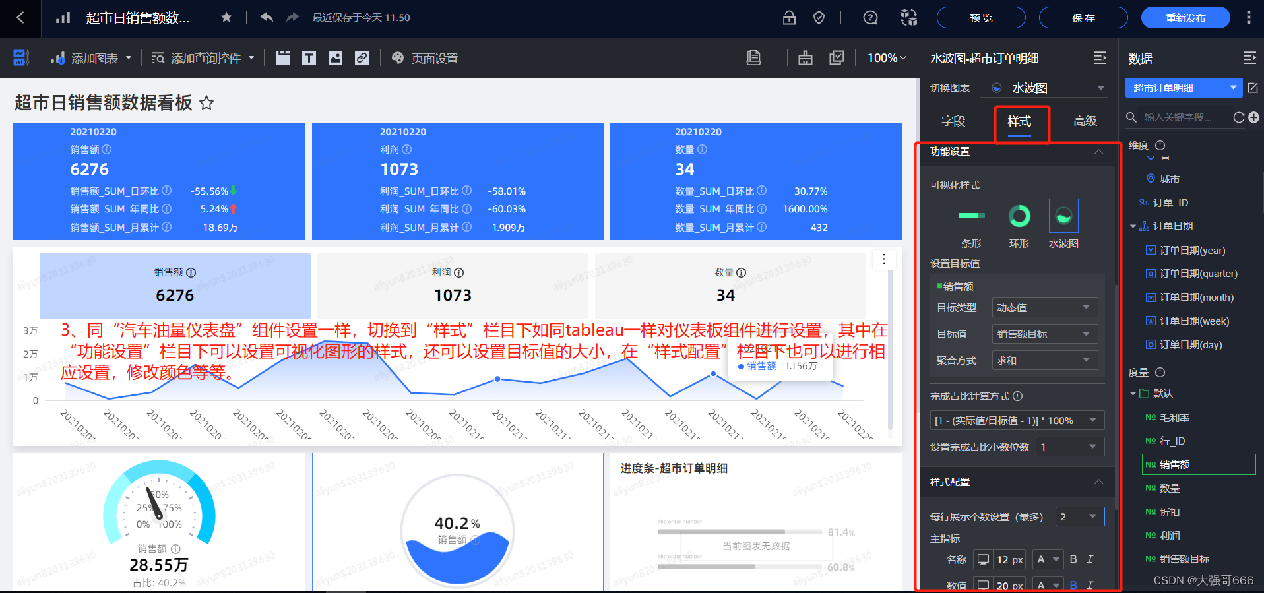Select the 利润 1073 indicator card above the chart
Image resolution: width=1264 pixels, height=593 pixels.
453,286
